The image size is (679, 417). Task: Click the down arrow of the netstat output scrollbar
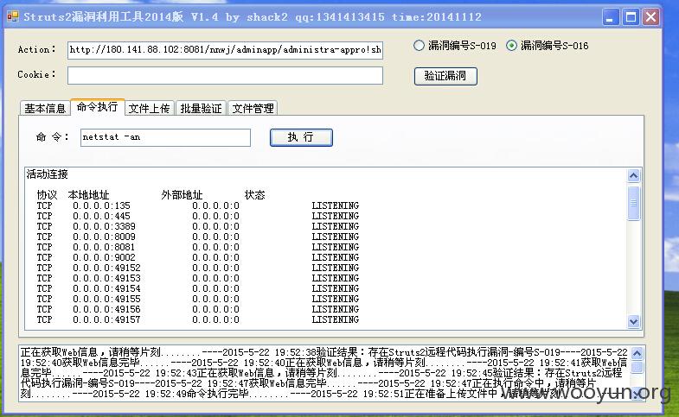tap(633, 321)
